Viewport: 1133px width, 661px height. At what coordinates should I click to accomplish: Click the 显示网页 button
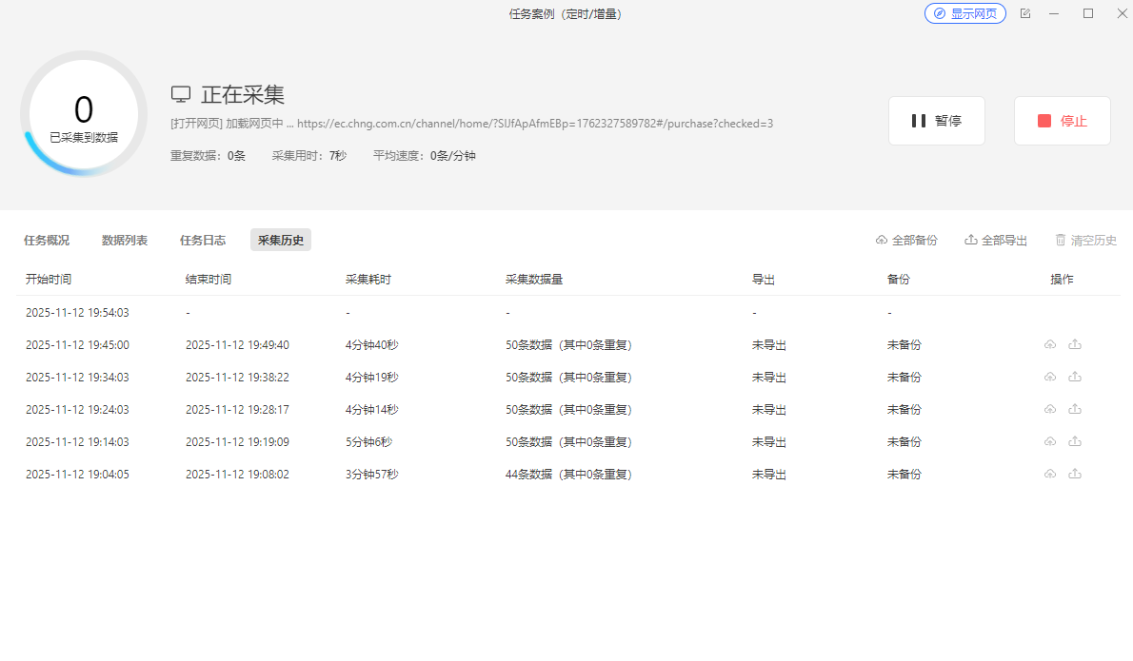965,13
